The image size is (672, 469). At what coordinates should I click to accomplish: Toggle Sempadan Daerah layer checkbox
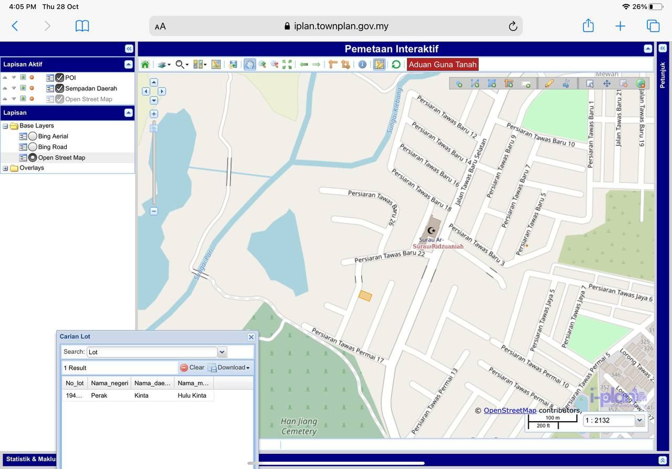pyautogui.click(x=60, y=88)
